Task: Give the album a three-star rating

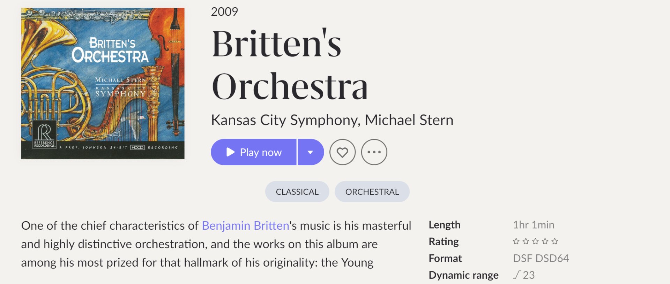Action: click(535, 241)
